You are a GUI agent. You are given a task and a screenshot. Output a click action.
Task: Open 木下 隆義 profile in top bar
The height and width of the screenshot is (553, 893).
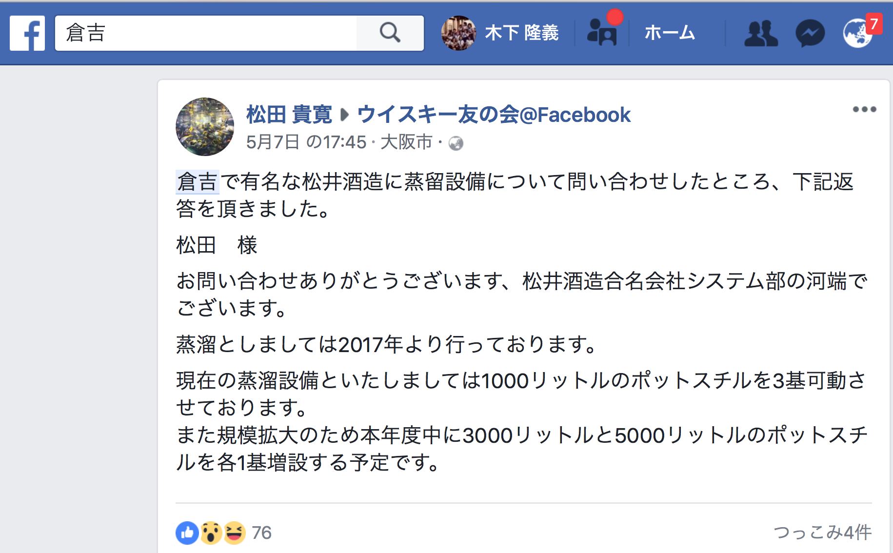pyautogui.click(x=500, y=33)
